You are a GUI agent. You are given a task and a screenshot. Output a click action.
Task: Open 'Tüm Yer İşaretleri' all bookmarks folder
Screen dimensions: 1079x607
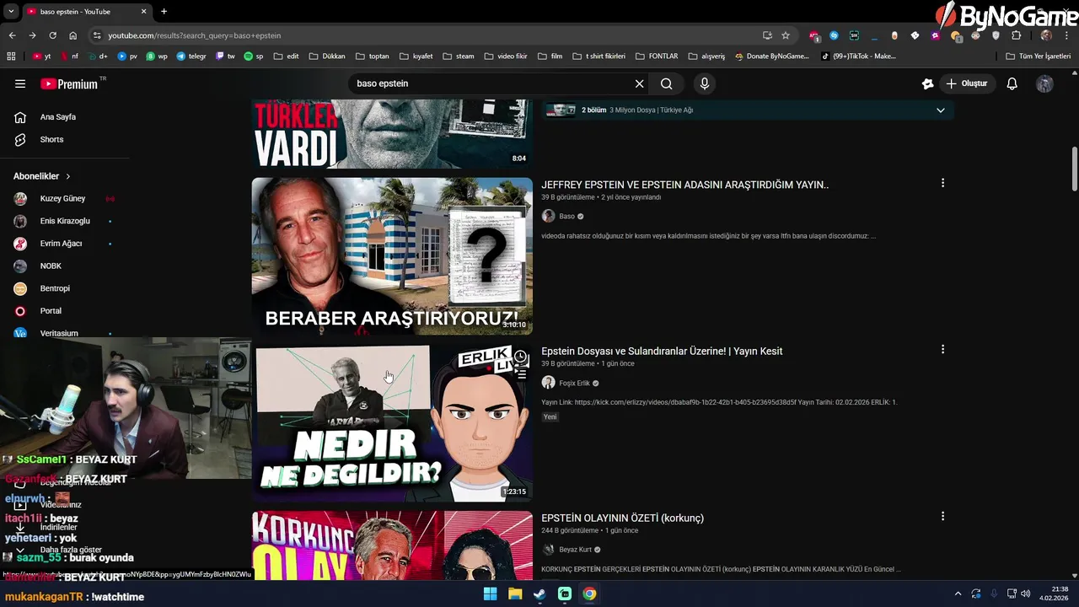point(1039,56)
